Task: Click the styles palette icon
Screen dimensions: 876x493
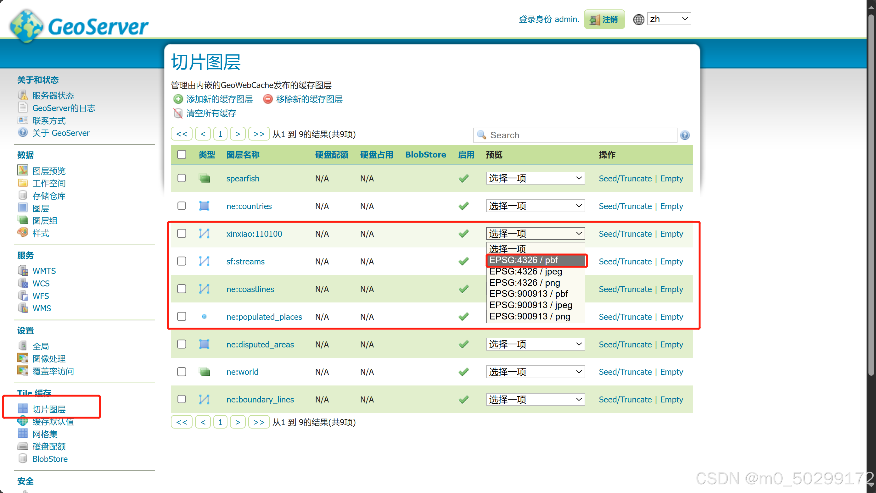Action: [23, 232]
